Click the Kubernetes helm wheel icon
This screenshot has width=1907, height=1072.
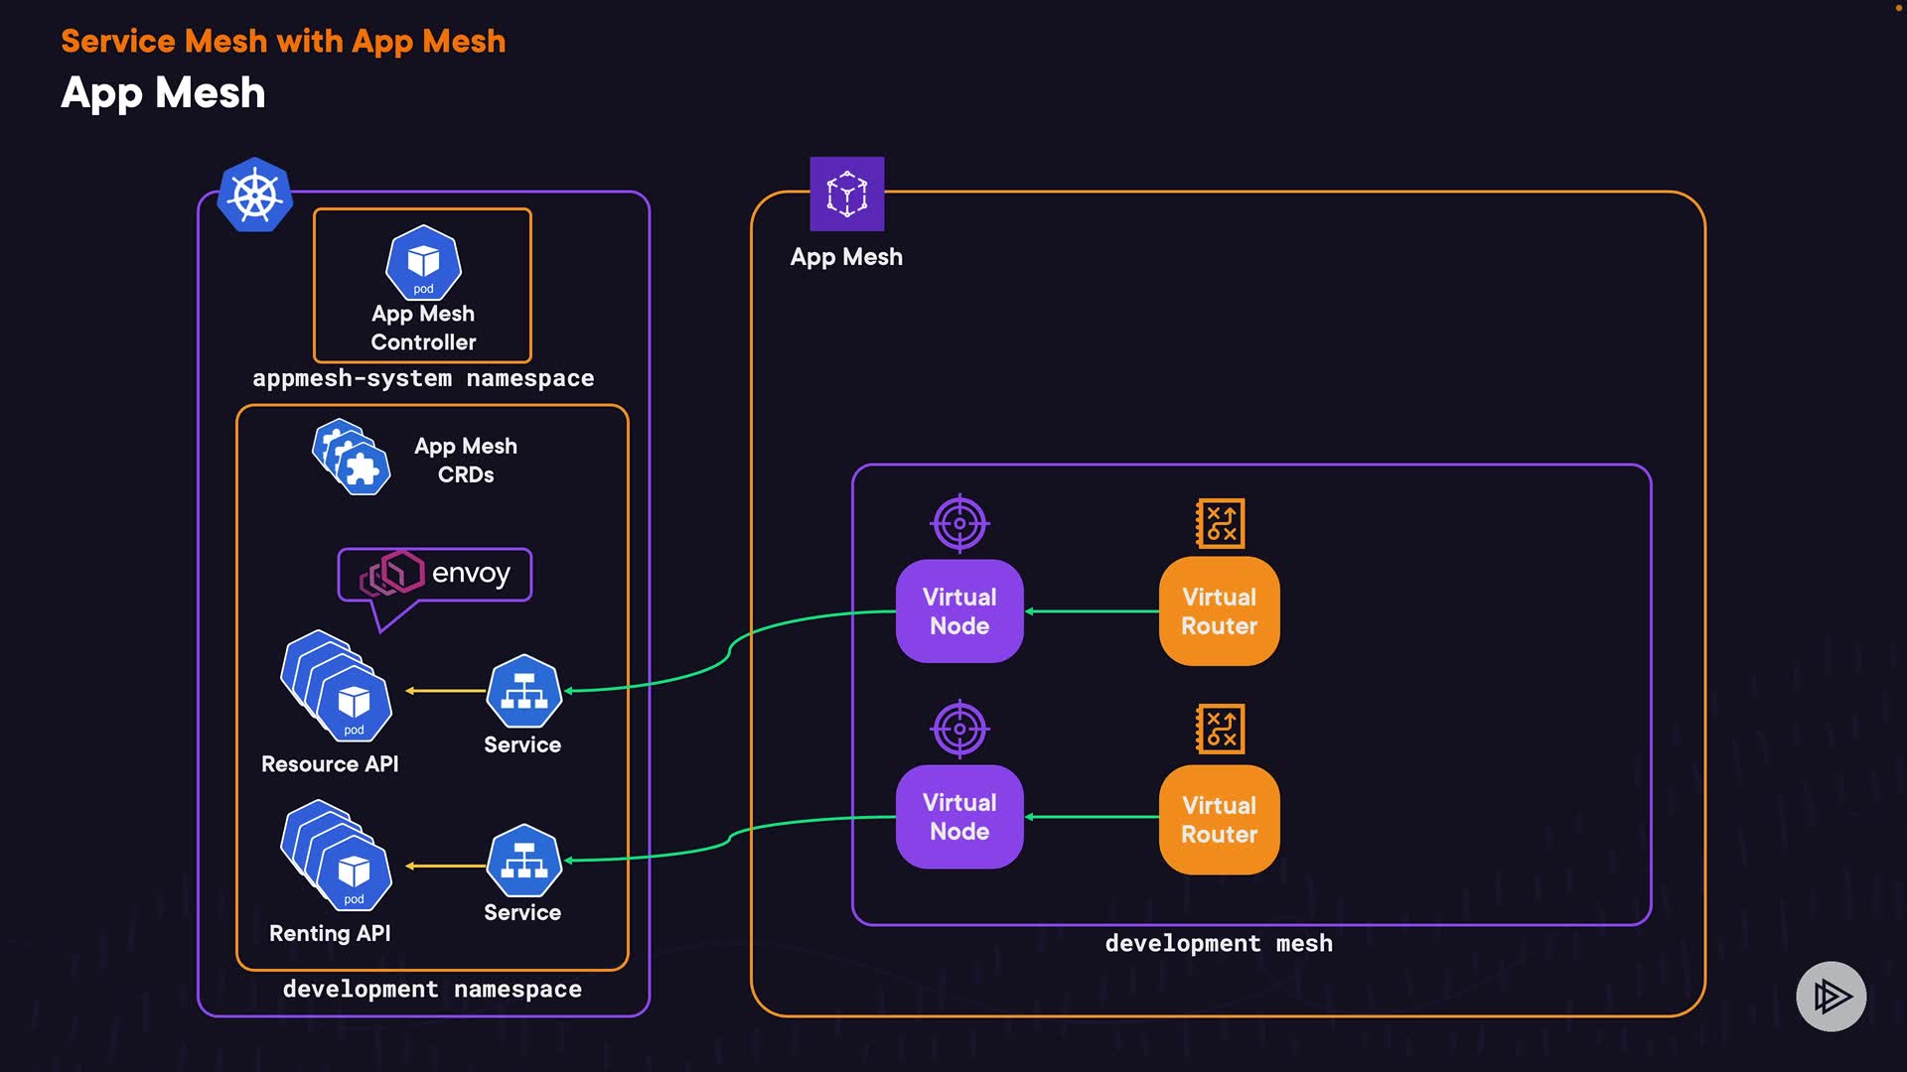click(255, 195)
